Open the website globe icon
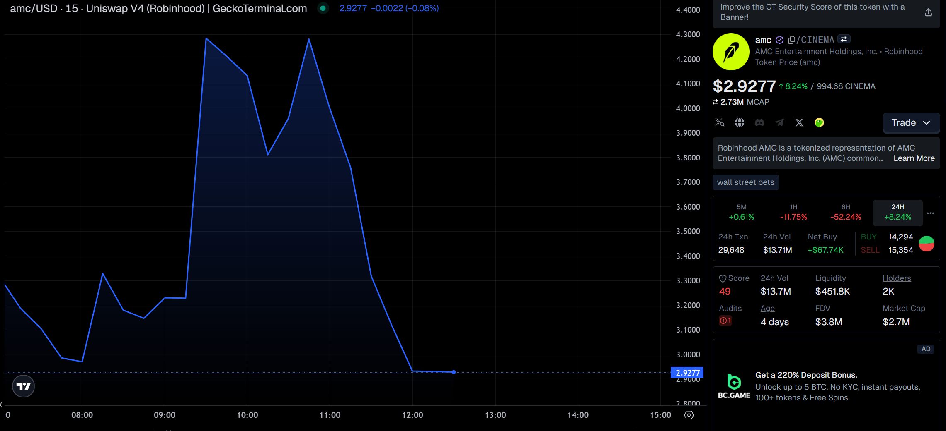Screen dimensions: 946x431 [x=740, y=122]
